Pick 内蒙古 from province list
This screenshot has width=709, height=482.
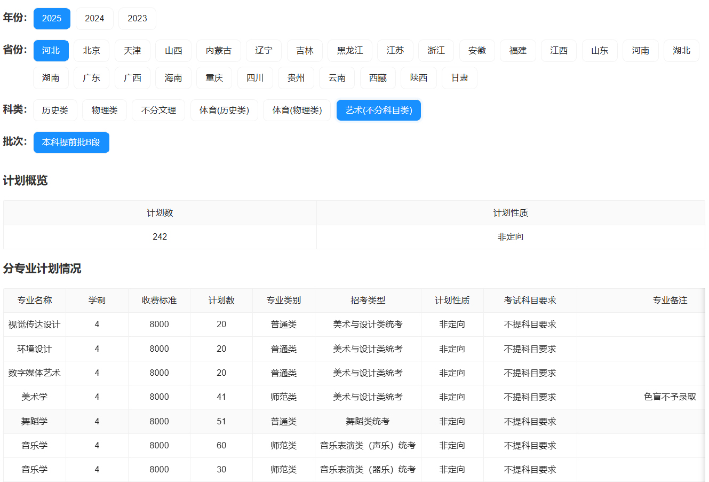click(x=219, y=51)
